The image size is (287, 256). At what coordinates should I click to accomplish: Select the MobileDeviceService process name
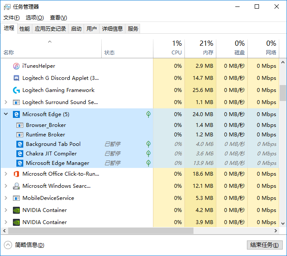[48, 198]
